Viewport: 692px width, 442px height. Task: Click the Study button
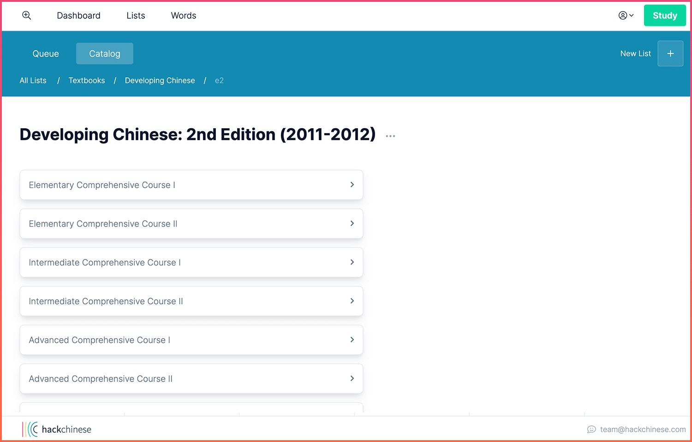pyautogui.click(x=665, y=15)
